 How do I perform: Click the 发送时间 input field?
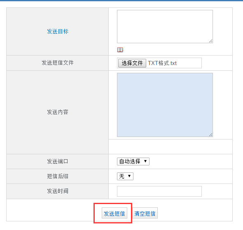[159, 191]
